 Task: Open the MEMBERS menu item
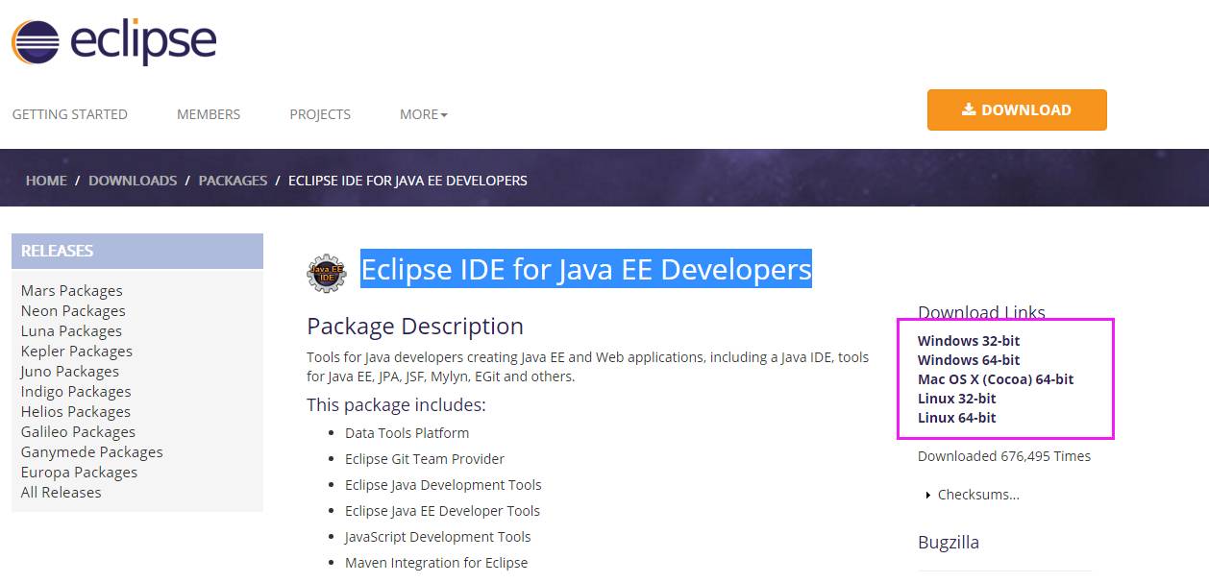(x=209, y=114)
